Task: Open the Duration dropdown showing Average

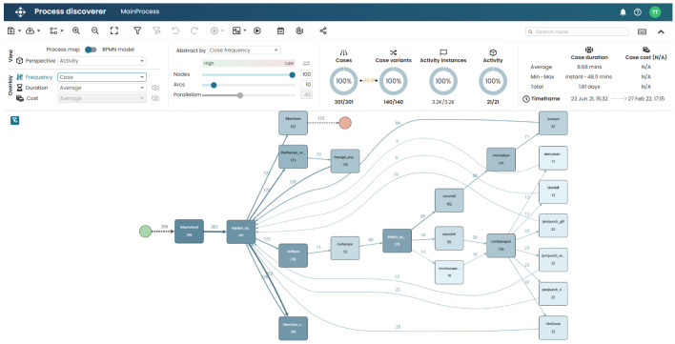Action: (102, 88)
